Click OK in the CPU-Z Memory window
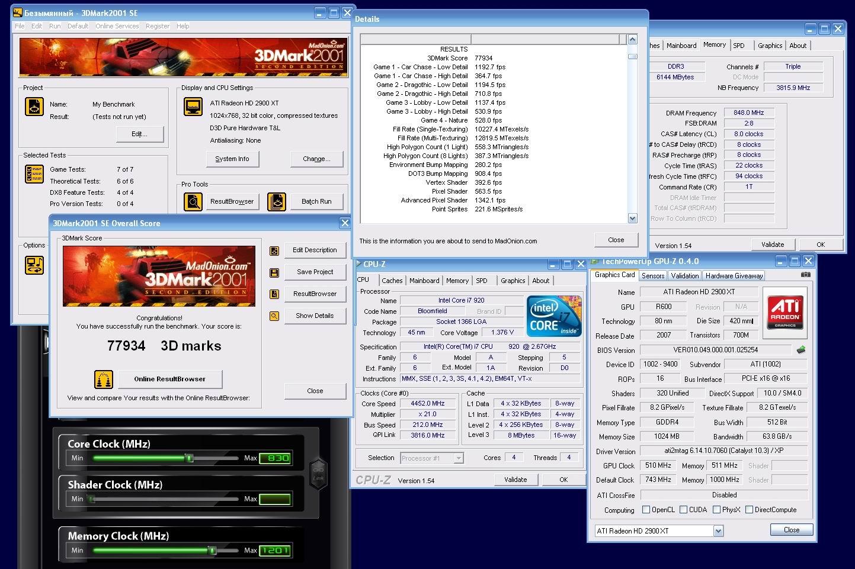This screenshot has height=569, width=855. point(821,245)
